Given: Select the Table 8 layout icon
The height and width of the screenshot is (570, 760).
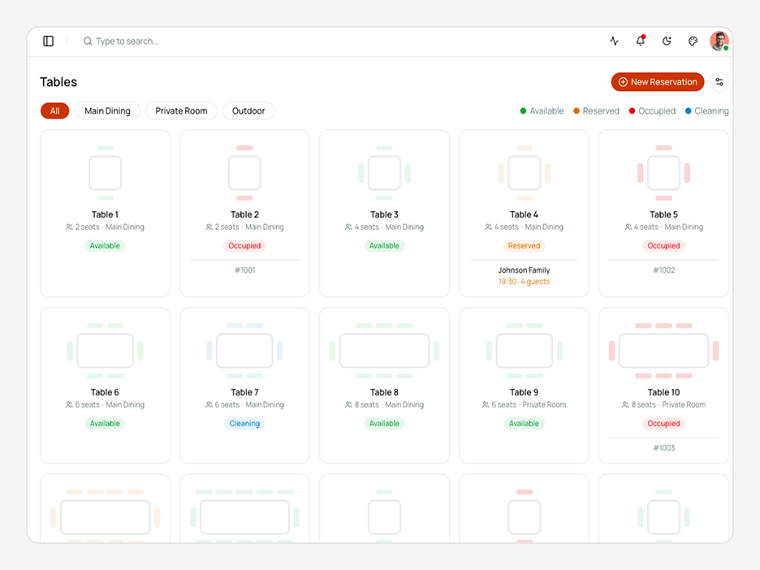Looking at the screenshot, I should (384, 351).
